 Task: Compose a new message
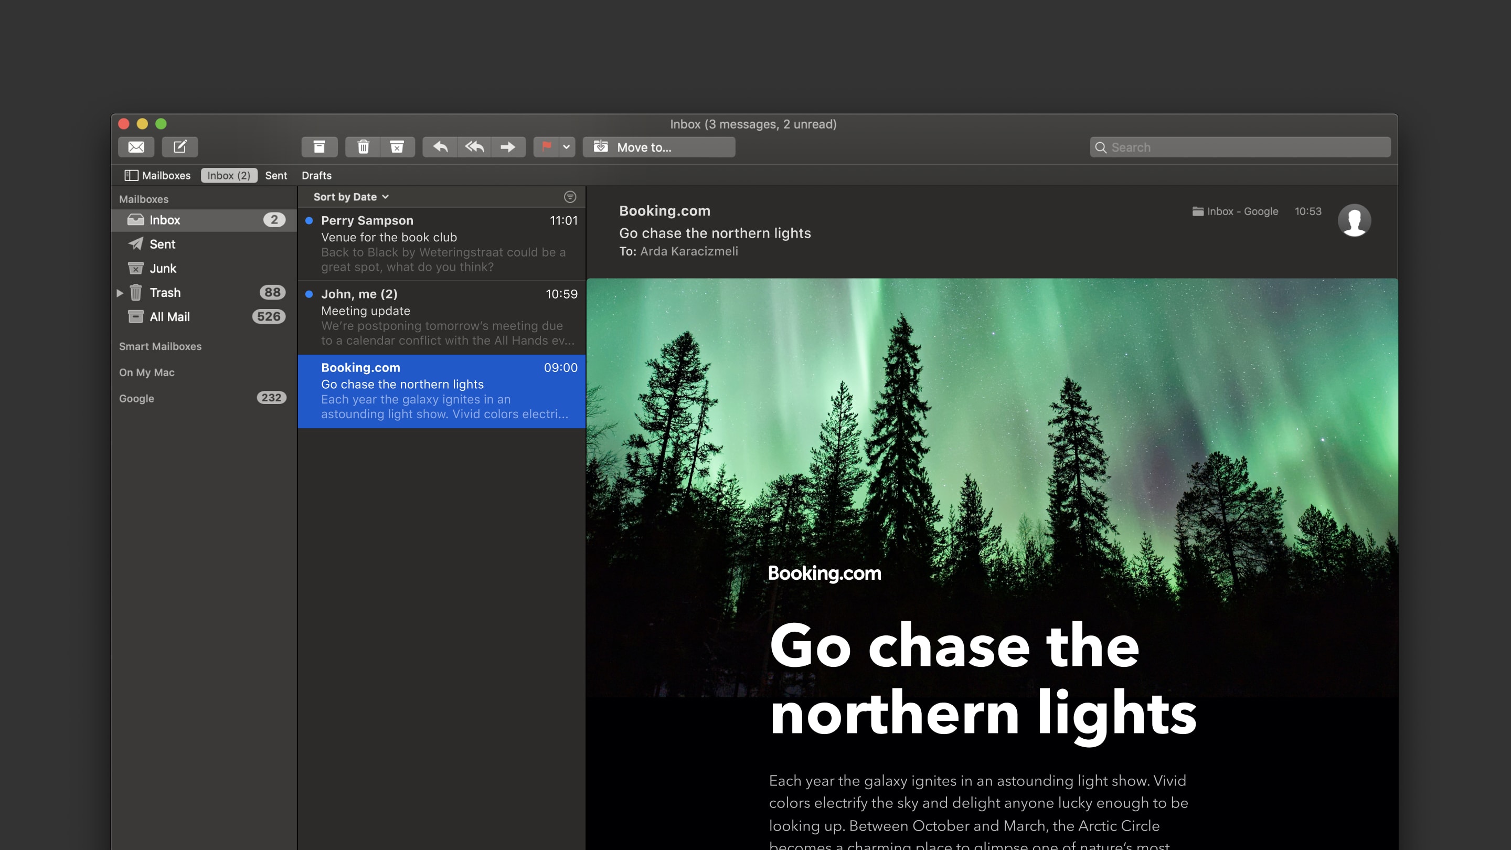click(x=180, y=147)
